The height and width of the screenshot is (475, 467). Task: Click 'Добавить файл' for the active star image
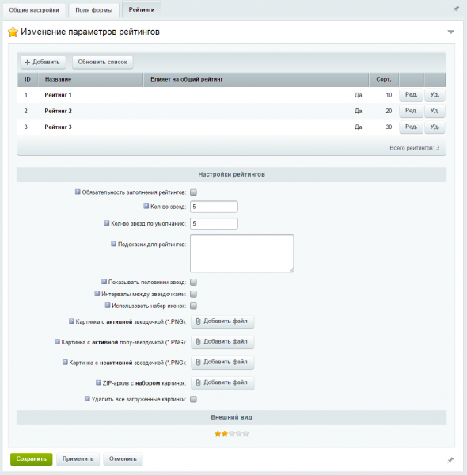(222, 321)
